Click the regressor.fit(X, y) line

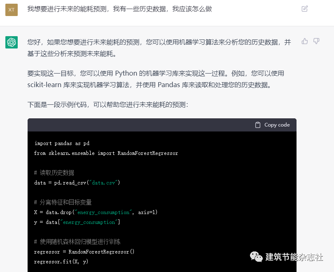[x=61, y=262]
